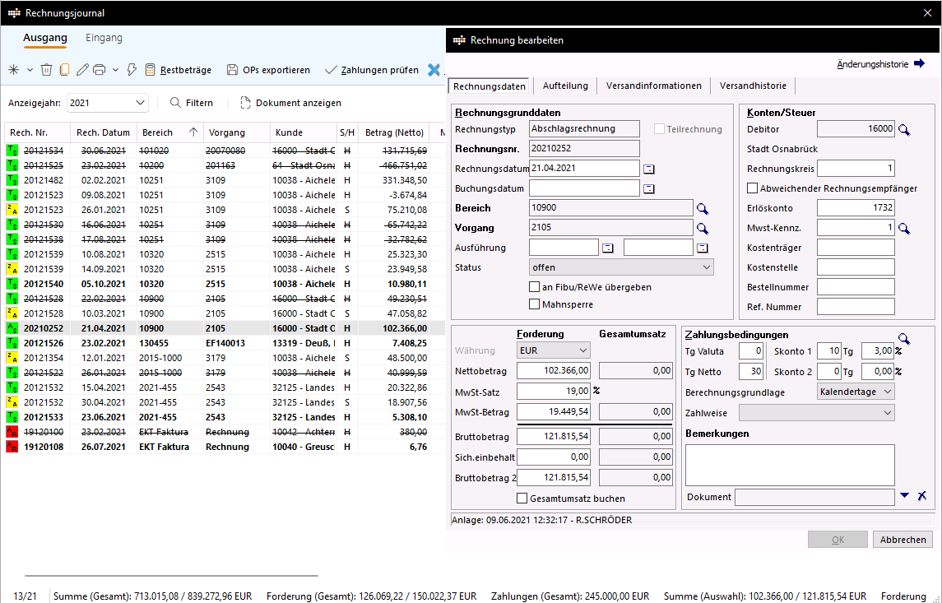Check the Mahnsperre checkbox

534,304
